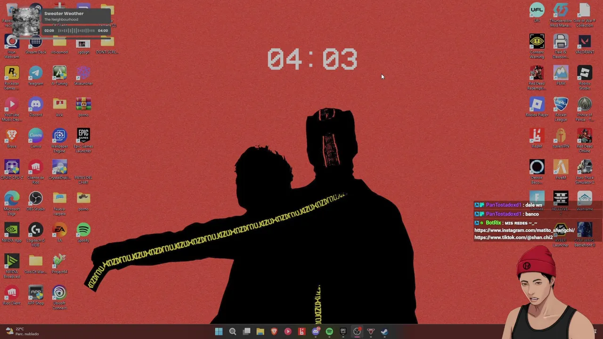Open the weather widget showing 22°C
The image size is (603, 339).
22,331
